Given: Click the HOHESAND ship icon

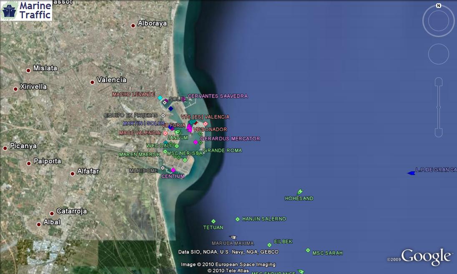Looking at the screenshot, I should (300, 192).
